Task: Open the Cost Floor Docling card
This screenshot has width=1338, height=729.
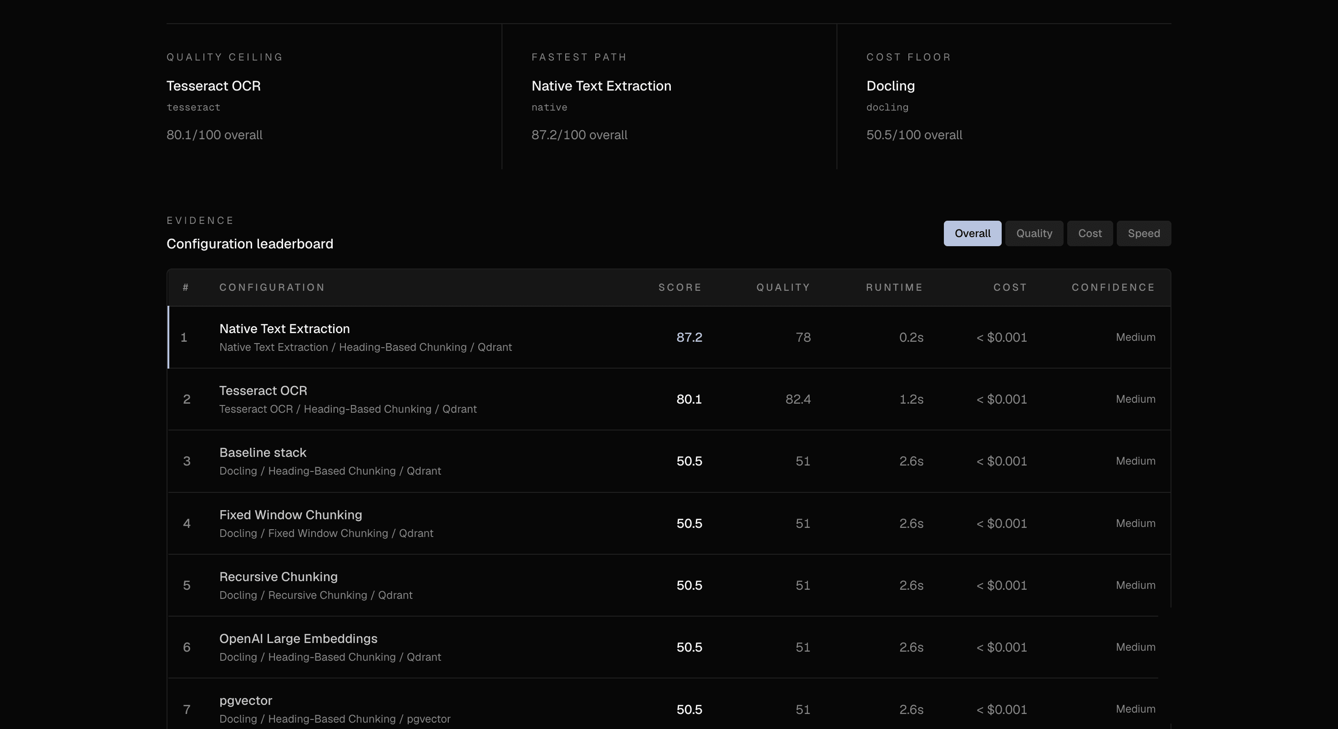Action: tap(1004, 96)
